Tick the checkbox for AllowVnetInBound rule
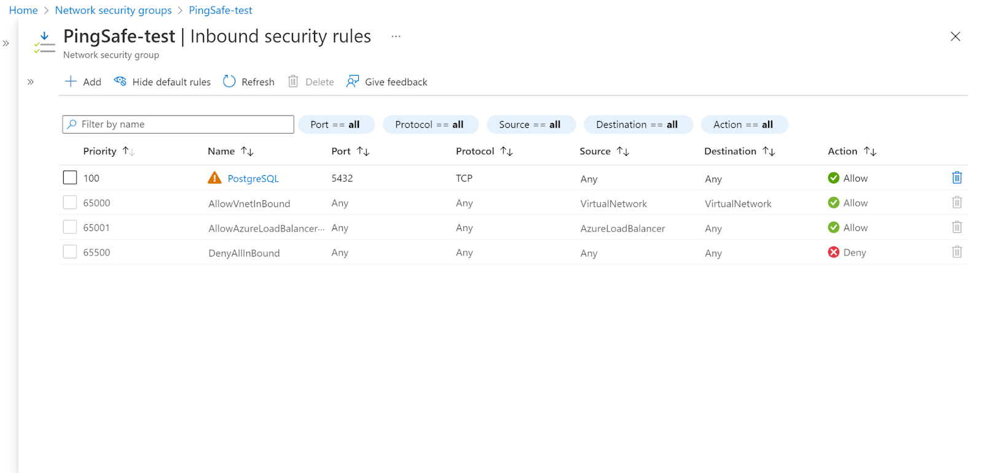Image resolution: width=983 pixels, height=473 pixels. [70, 203]
